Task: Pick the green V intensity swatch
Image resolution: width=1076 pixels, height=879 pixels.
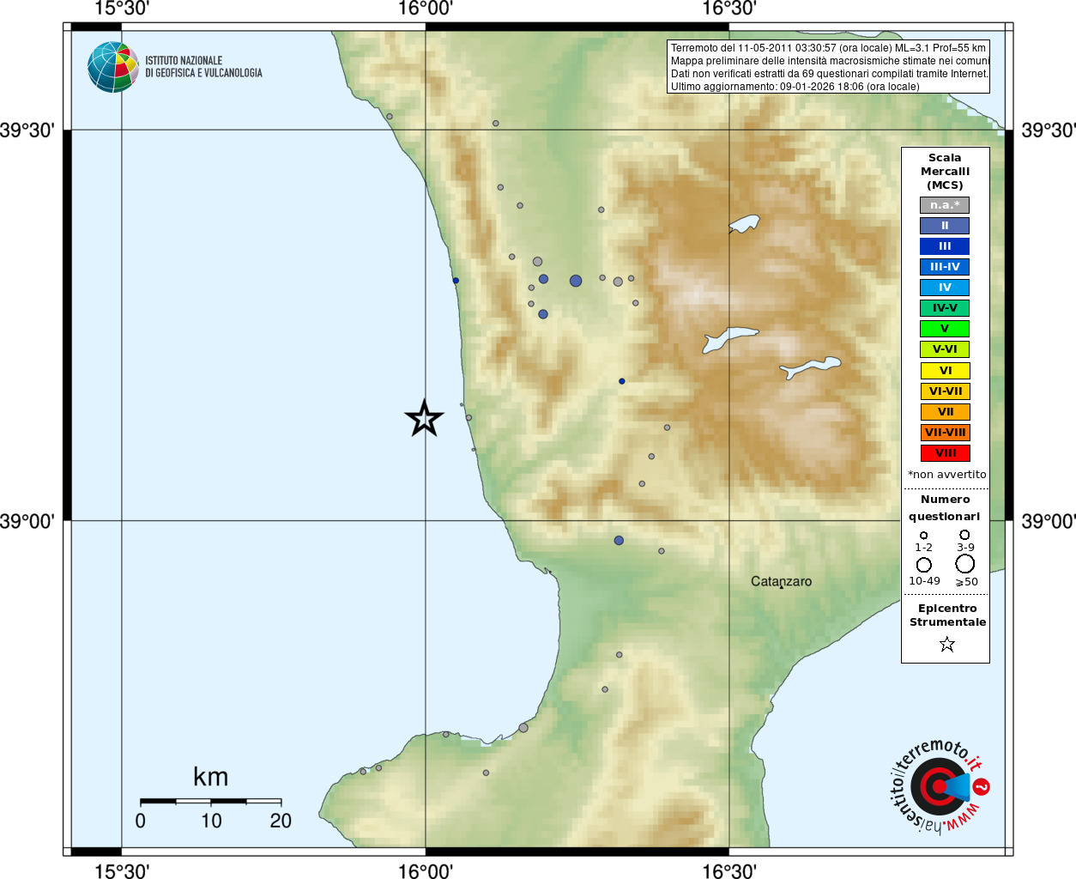Action: pos(945,329)
